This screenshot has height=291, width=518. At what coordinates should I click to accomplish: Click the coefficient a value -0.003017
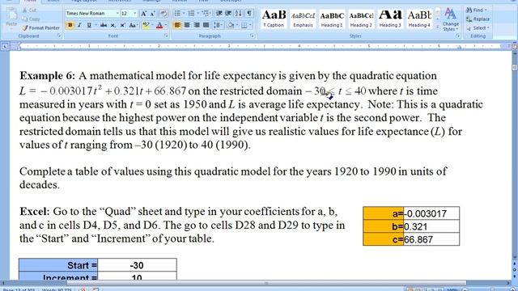click(x=431, y=213)
